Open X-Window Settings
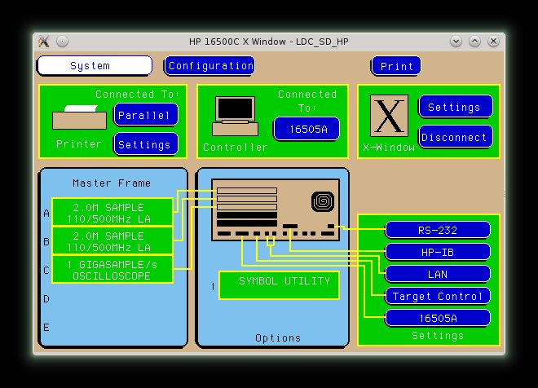This screenshot has width=538, height=388. [x=456, y=106]
